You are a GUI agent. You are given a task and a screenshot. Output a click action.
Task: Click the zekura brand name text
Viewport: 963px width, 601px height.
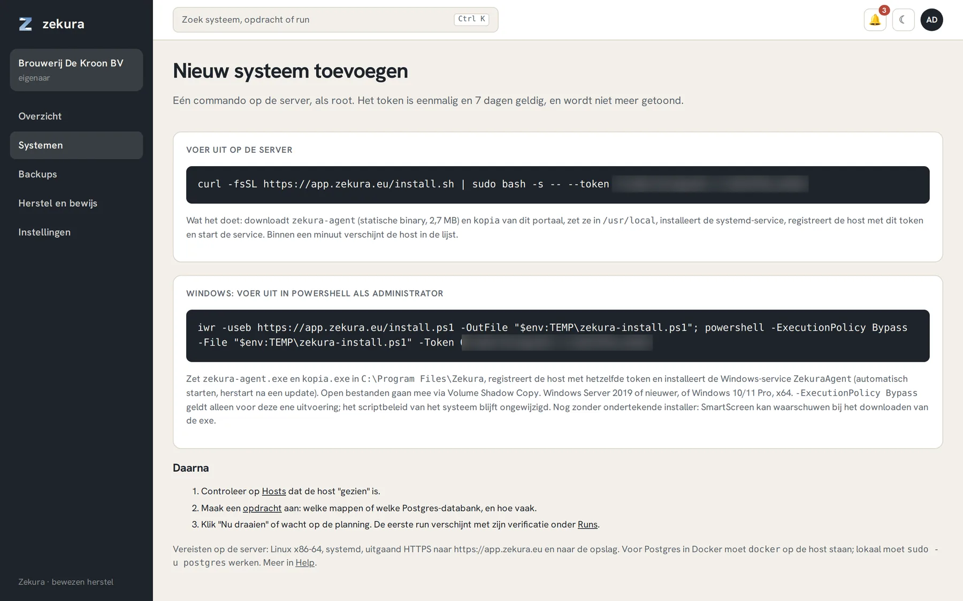(63, 24)
